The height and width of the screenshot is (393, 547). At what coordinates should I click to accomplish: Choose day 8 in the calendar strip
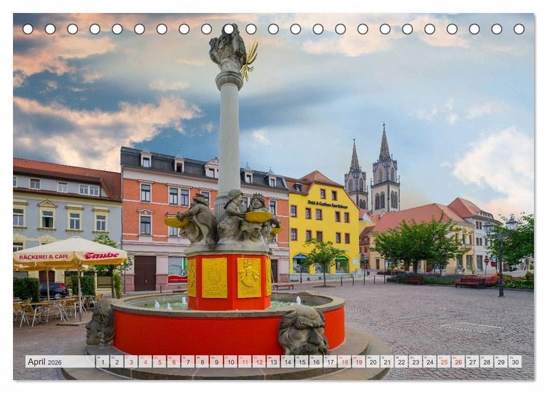[x=202, y=362]
